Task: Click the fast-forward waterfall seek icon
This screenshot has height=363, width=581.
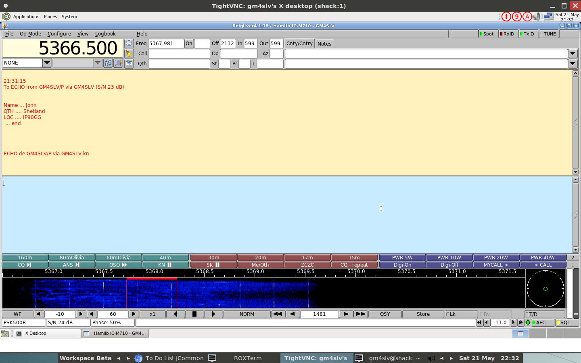Action: 361,314
